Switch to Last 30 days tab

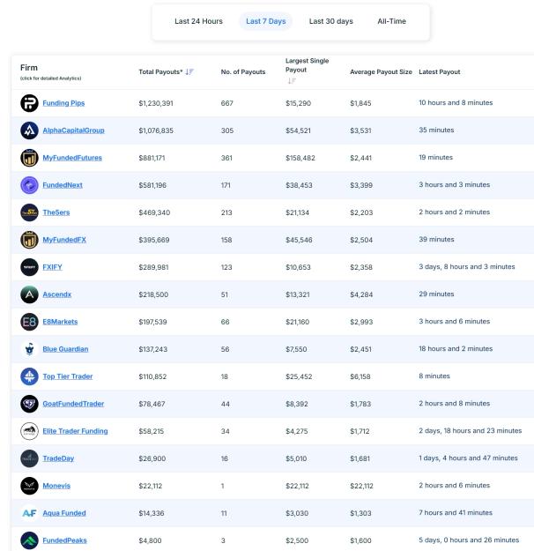pyautogui.click(x=331, y=21)
